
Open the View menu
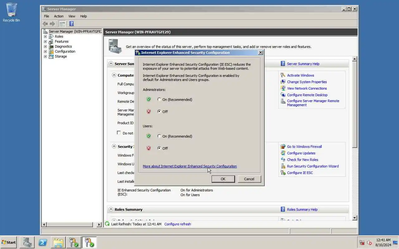(x=72, y=16)
